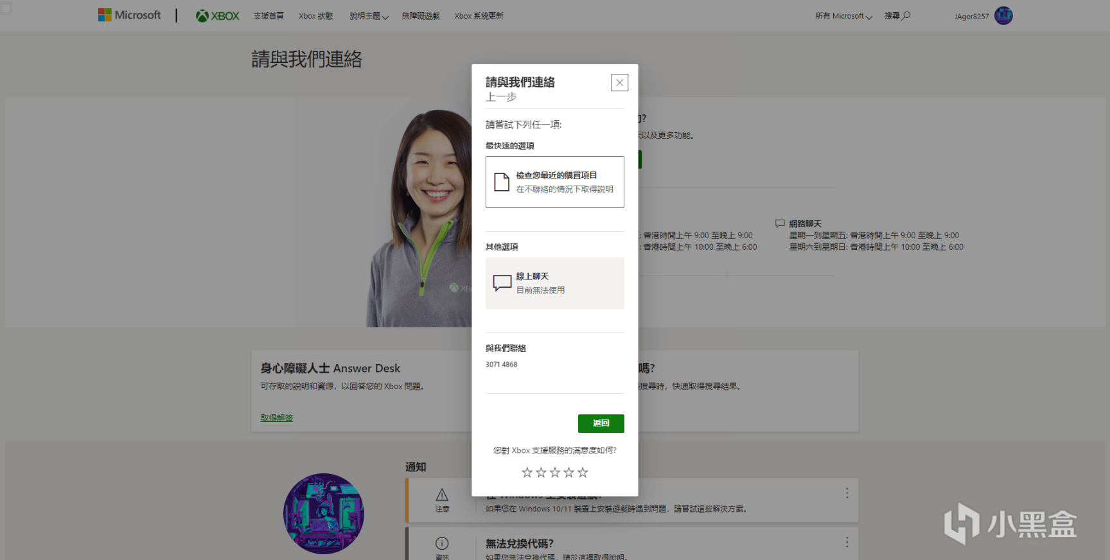The height and width of the screenshot is (560, 1110).
Task: Rate support with the third star
Action: tap(555, 473)
